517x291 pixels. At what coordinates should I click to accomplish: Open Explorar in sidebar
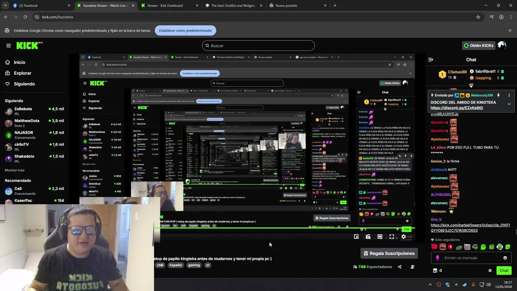(x=22, y=73)
